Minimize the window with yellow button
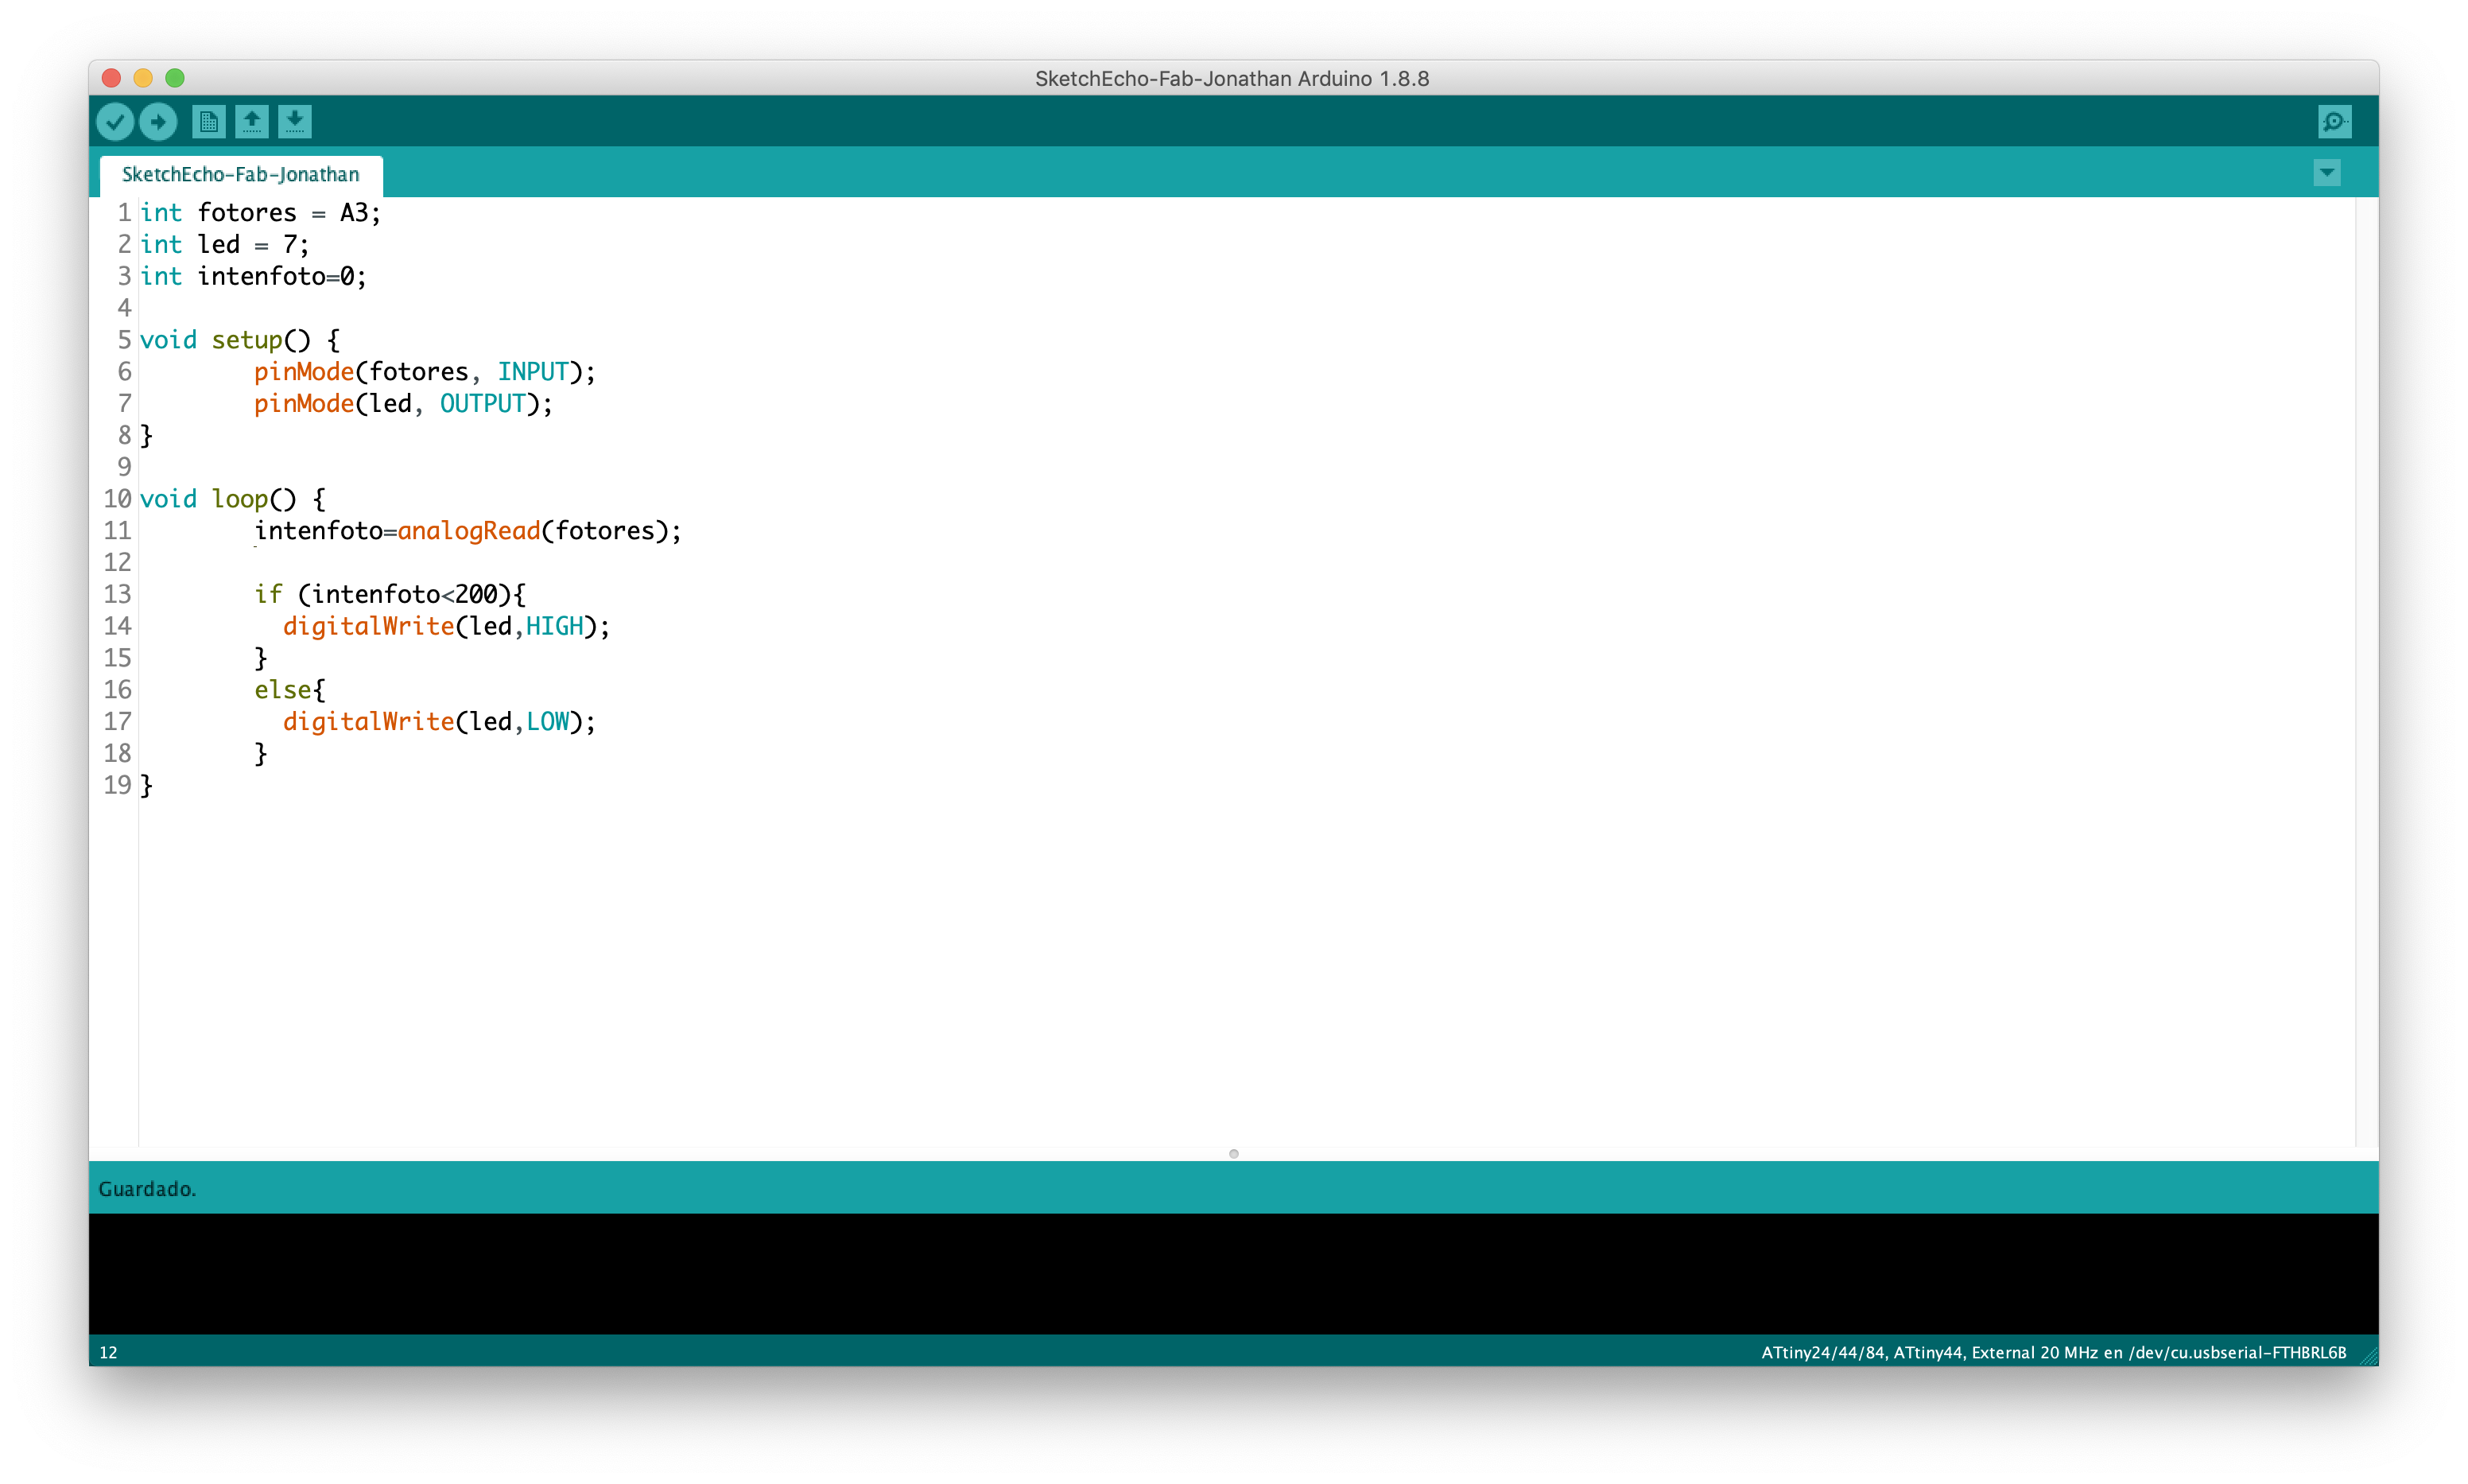The height and width of the screenshot is (1484, 2468). tap(143, 78)
